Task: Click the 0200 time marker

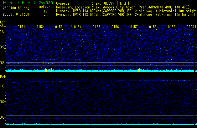Action: pyautogui.click(x=190, y=27)
